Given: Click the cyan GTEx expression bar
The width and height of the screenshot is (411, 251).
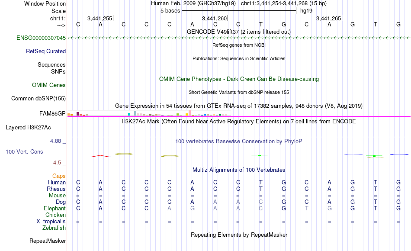Looking at the screenshot, I should click(x=129, y=114).
